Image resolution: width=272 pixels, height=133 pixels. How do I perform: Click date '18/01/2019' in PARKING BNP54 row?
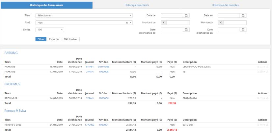56,67
